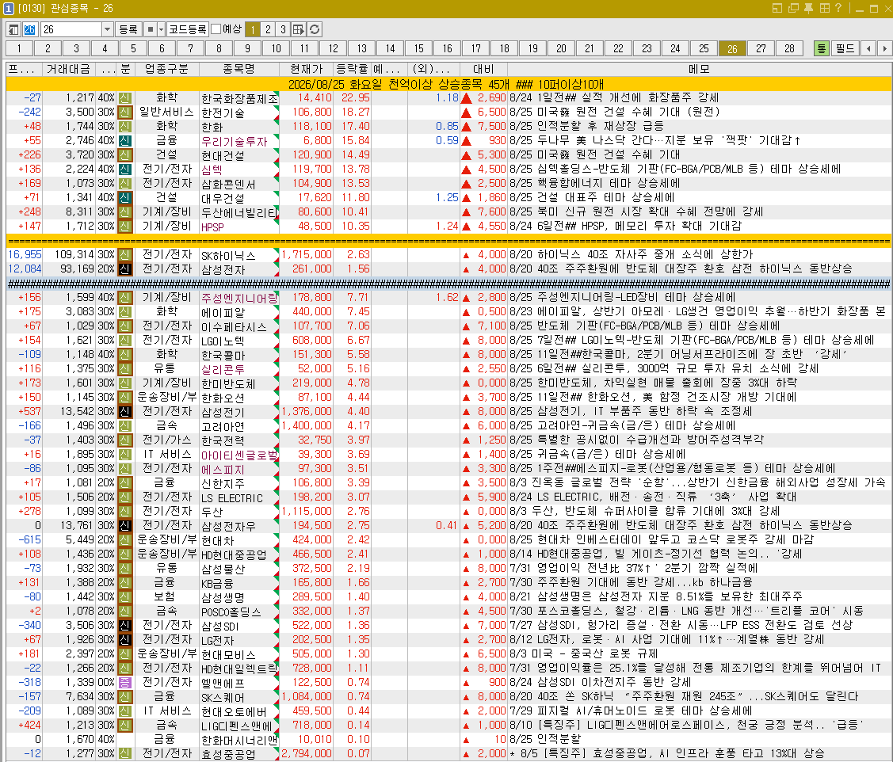Click 신 badge in 삼성SDI row

pos(124,625)
